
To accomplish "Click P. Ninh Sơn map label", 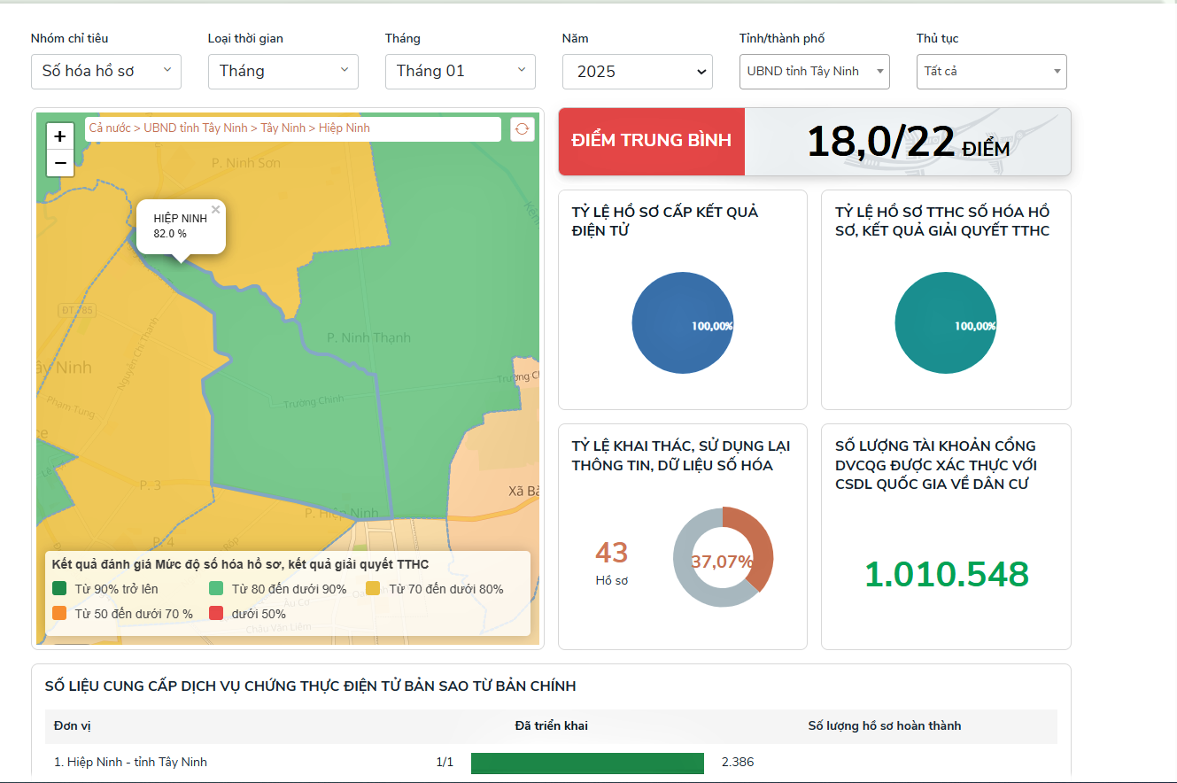I will (x=246, y=163).
